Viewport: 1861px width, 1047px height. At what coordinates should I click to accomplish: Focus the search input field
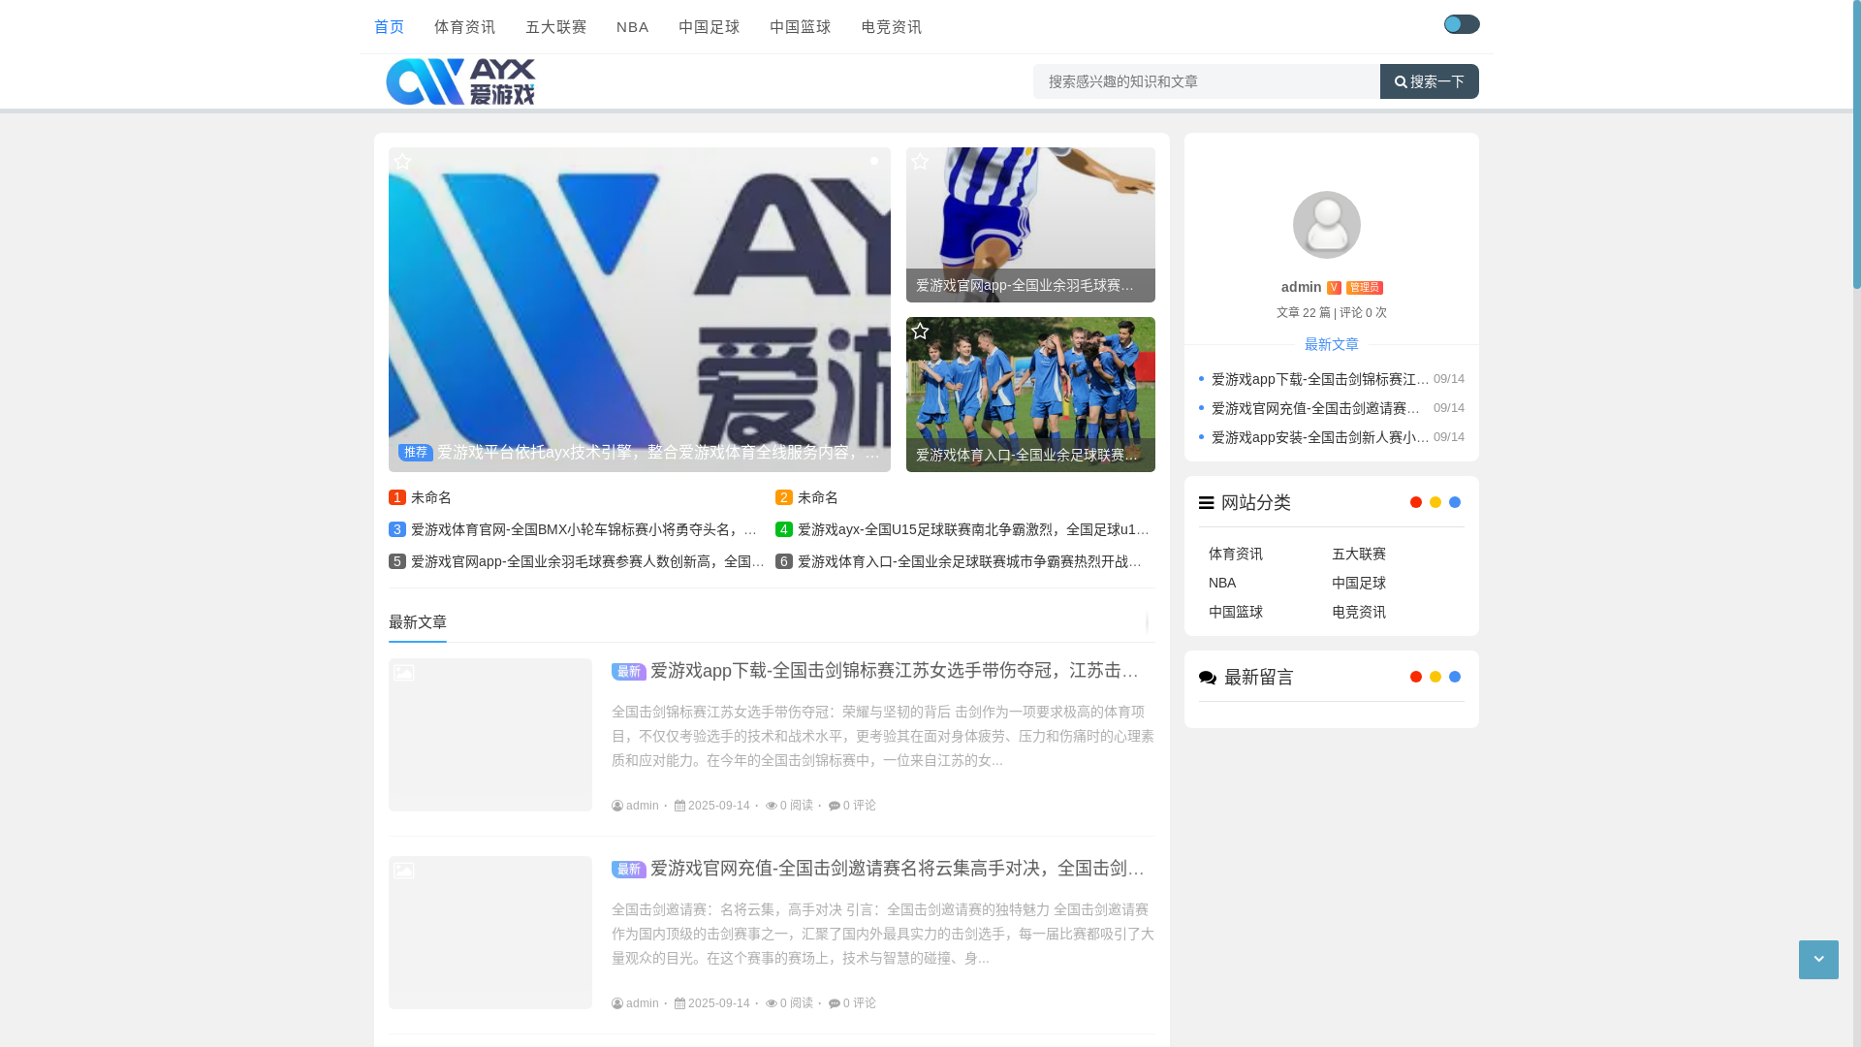[x=1207, y=81]
